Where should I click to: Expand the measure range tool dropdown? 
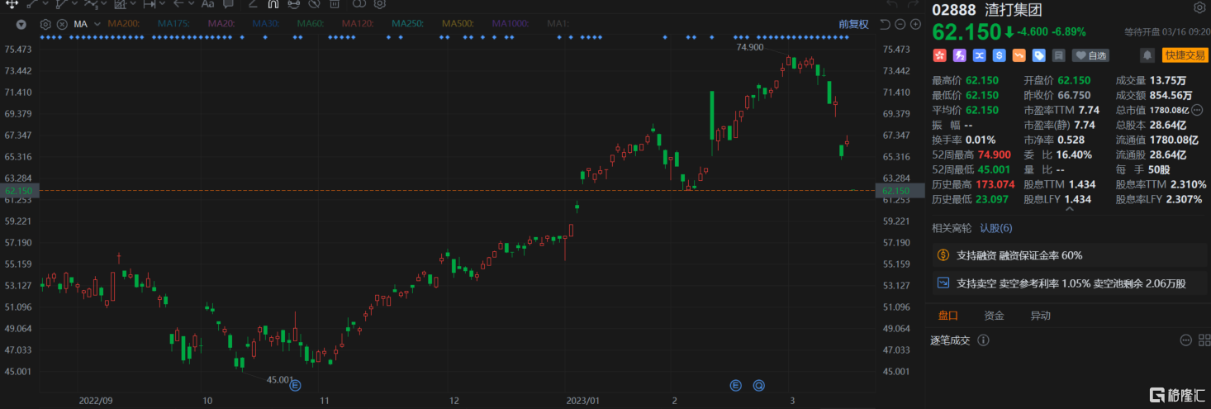162,4
